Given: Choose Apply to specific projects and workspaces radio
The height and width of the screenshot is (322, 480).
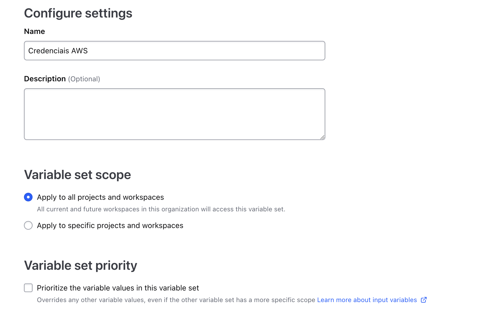Looking at the screenshot, I should tap(28, 225).
